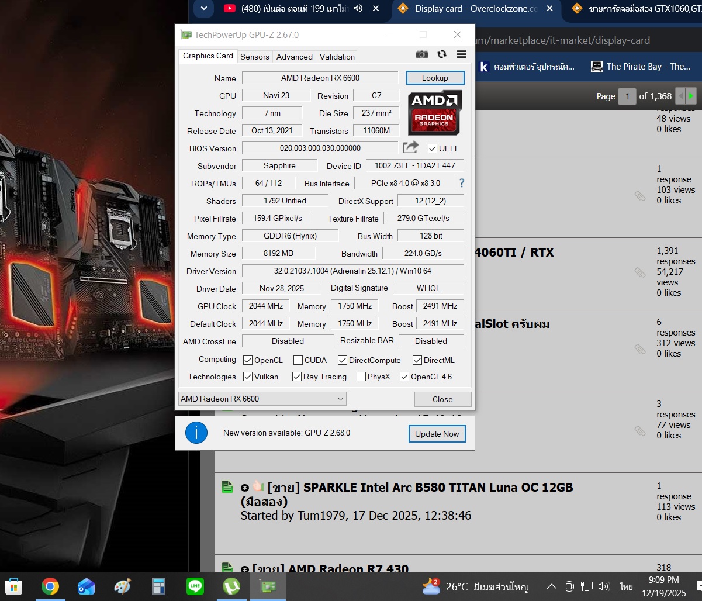The width and height of the screenshot is (702, 601).
Task: Expand the system tray hidden icons chevron
Action: (x=551, y=586)
